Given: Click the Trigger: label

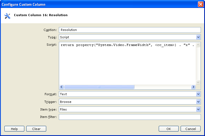Looking at the screenshot, I should tap(50, 102).
